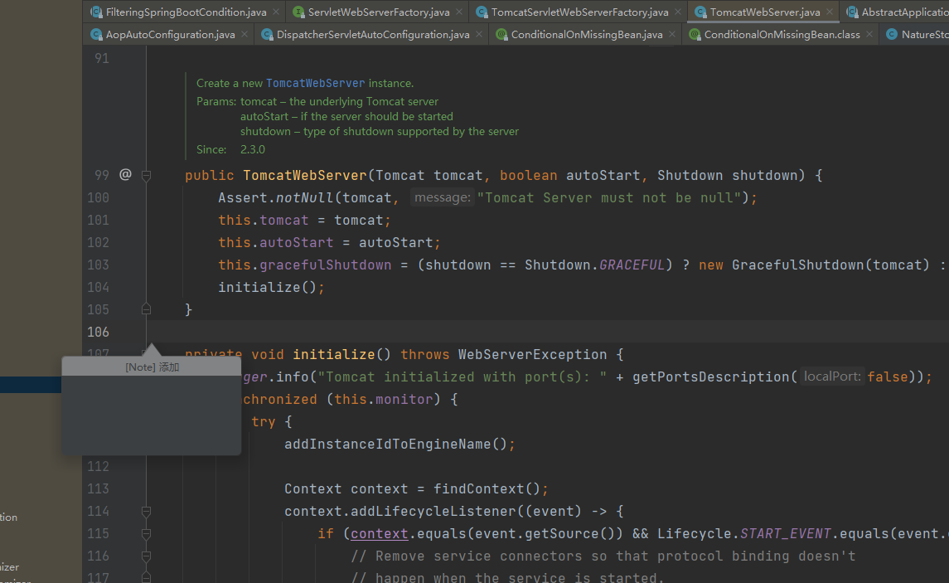Click 'initialize();' call on line 104

click(271, 288)
